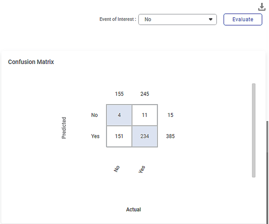Select the matrix cell showing 11
Screen dimensions: 269x224
point(145,115)
